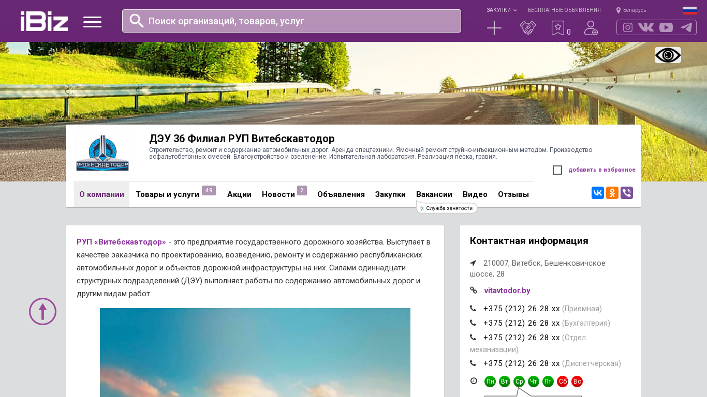Click the sky photo in company description

pyautogui.click(x=255, y=353)
